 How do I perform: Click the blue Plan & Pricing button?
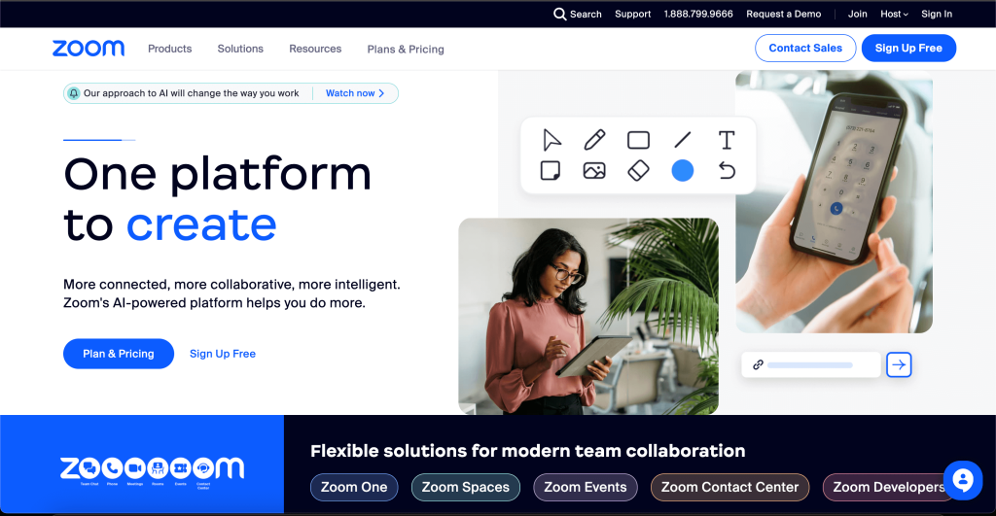(119, 354)
